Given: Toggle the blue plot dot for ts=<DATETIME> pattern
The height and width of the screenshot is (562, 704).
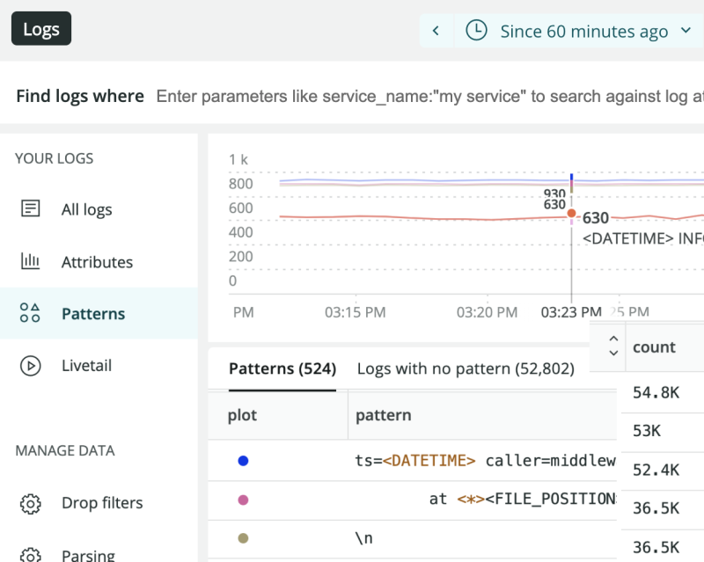Looking at the screenshot, I should point(243,460).
